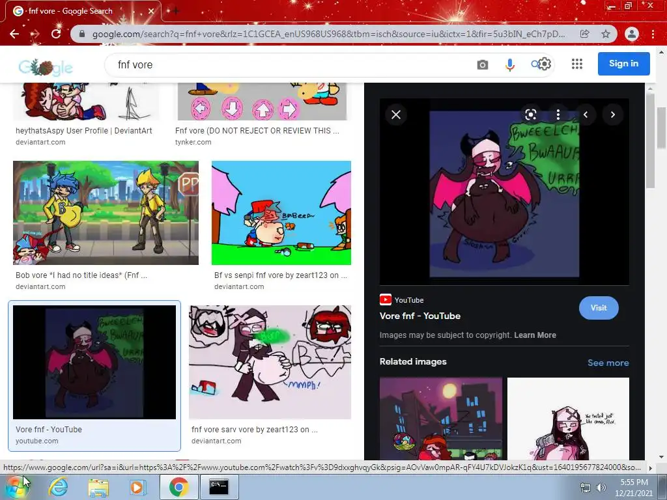Launch Internet Explorer from taskbar
This screenshot has height=500, width=667.
[58, 487]
